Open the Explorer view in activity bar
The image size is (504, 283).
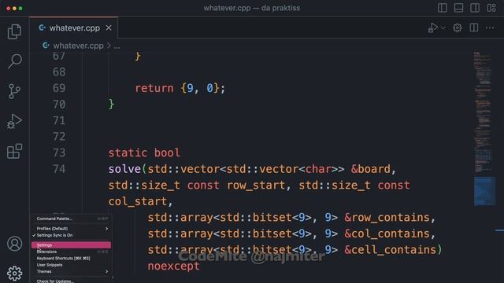(14, 31)
